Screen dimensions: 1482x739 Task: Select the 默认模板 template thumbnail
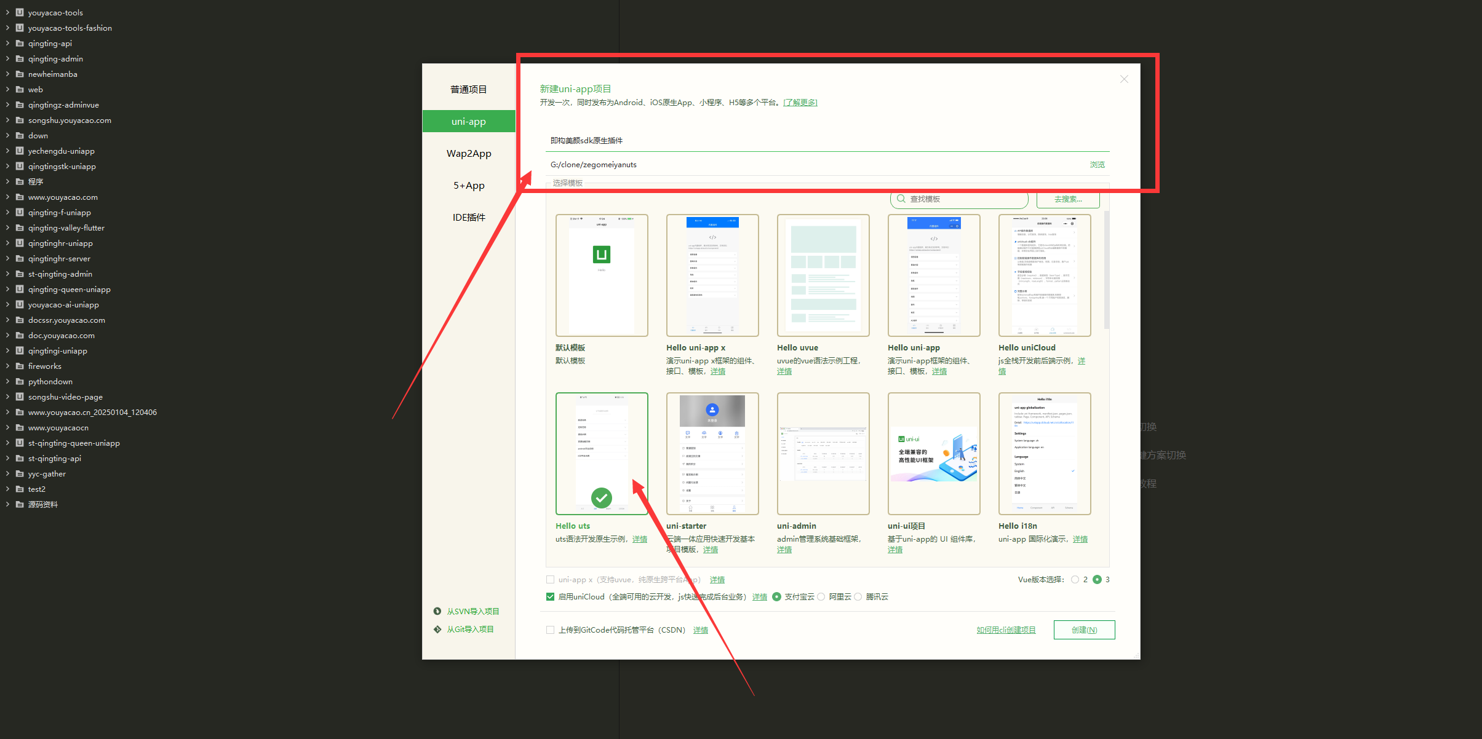tap(602, 275)
